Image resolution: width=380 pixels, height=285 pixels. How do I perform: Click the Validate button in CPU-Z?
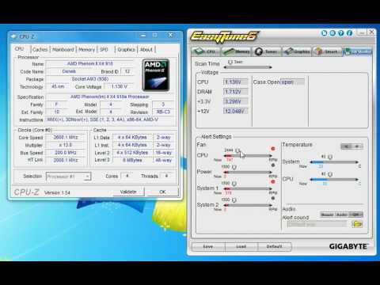[128, 192]
